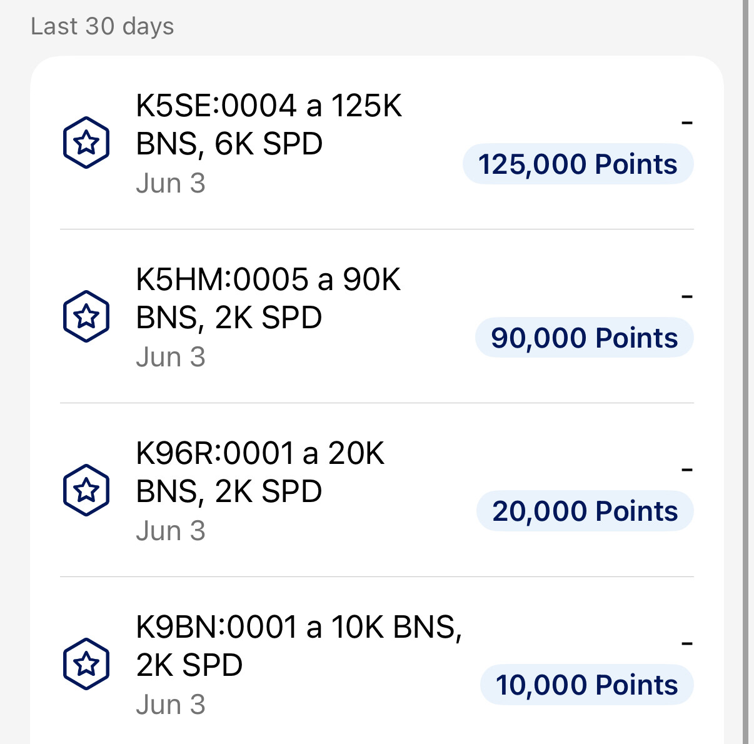Tap the 125,000 Points badge
Screen dimensions: 754x744
[x=578, y=164]
